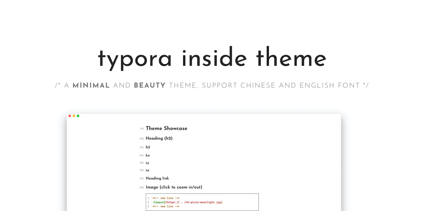Click the H2 marker beside the Image heading

pyautogui.click(x=142, y=188)
